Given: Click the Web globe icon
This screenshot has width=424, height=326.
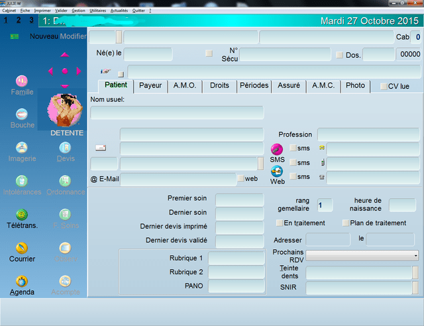Looking at the screenshot, I should (x=277, y=171).
